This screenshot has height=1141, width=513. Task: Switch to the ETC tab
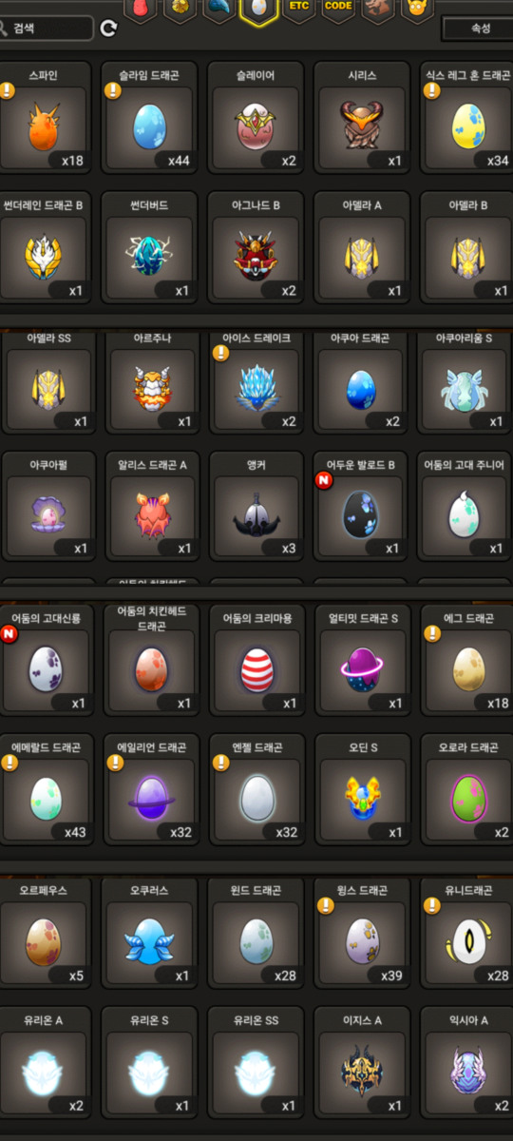pos(298,8)
